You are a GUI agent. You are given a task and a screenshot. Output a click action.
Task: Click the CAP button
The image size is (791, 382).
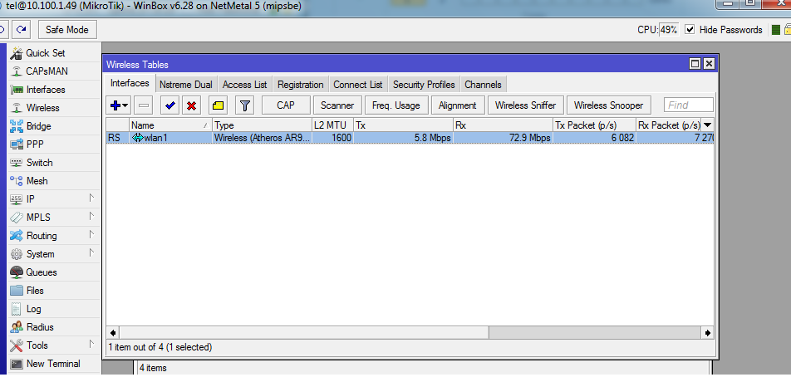pos(286,105)
